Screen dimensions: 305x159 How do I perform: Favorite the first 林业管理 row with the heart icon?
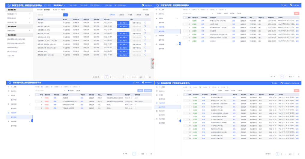point(145,22)
